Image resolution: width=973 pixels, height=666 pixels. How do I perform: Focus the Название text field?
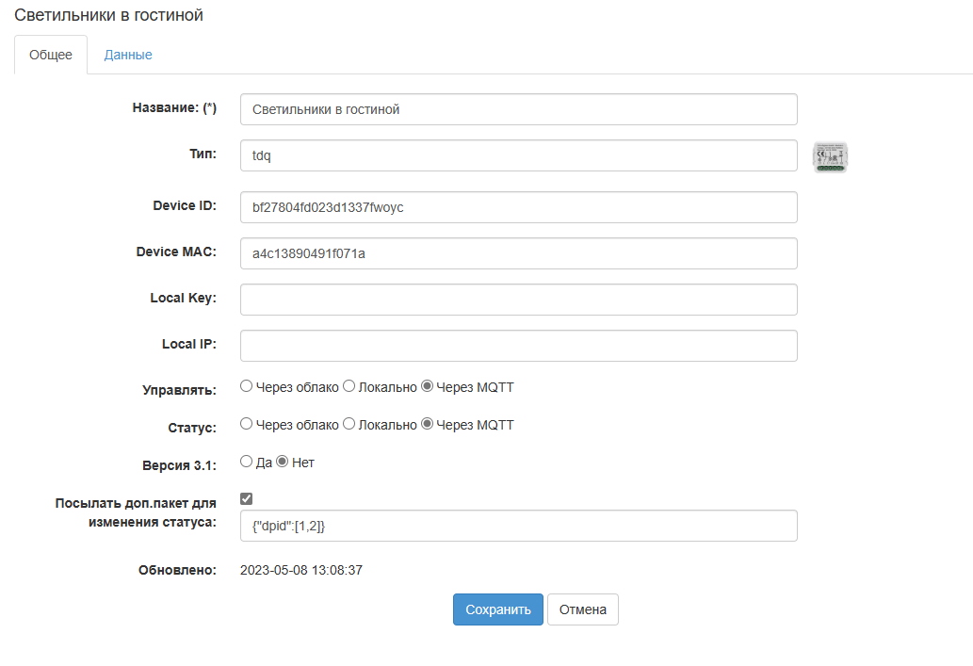point(518,109)
